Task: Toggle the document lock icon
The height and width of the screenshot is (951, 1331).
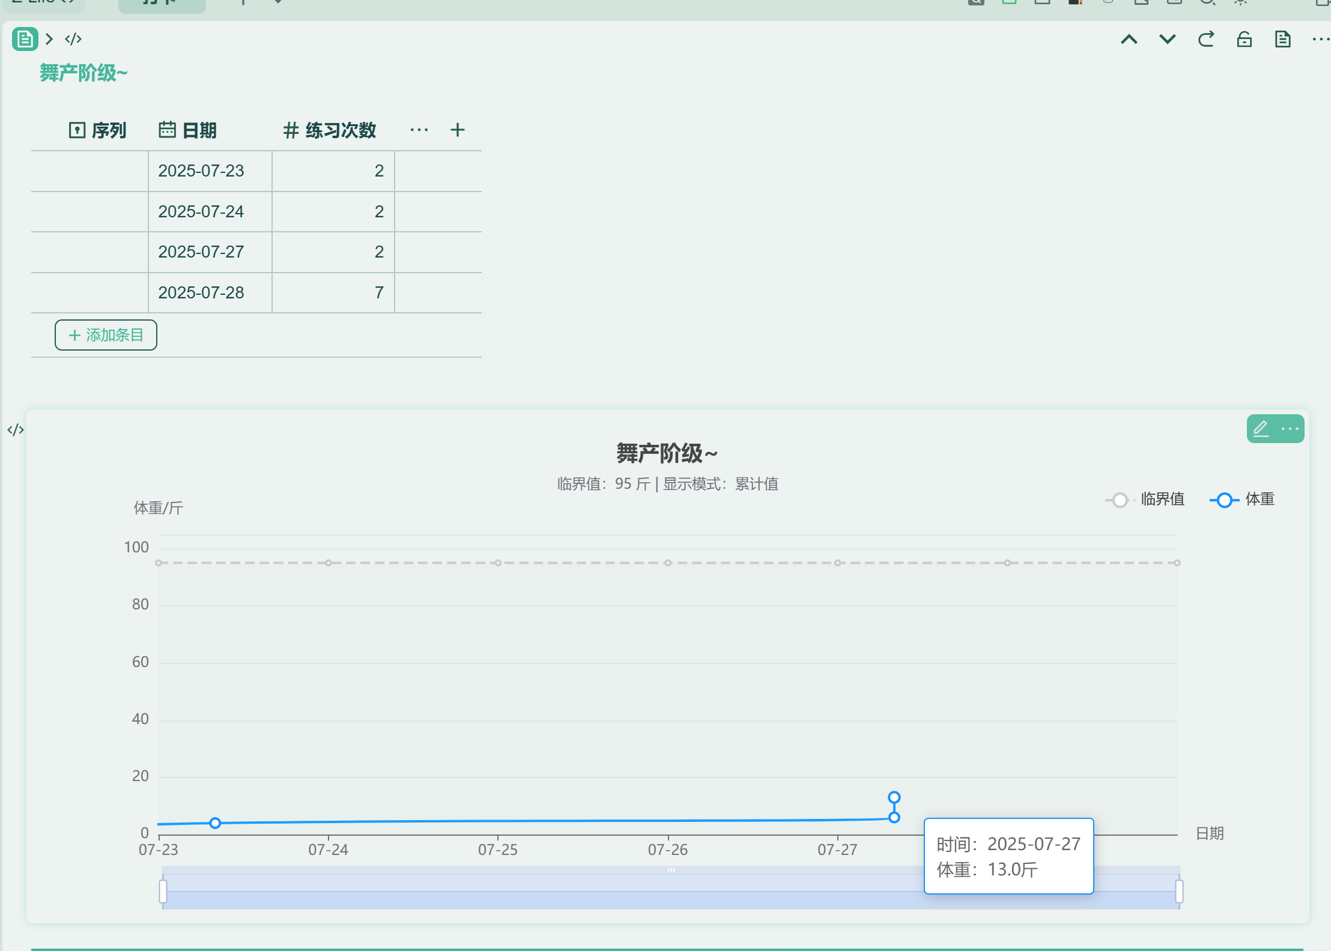Action: click(1244, 40)
